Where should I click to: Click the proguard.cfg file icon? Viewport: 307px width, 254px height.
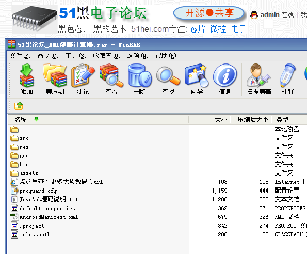click(14, 190)
